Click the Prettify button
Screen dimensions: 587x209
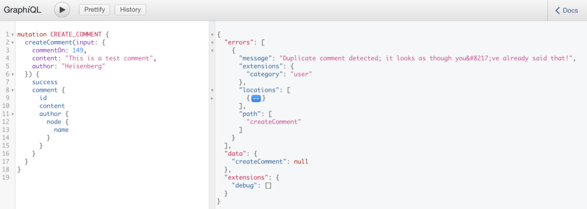tap(95, 10)
